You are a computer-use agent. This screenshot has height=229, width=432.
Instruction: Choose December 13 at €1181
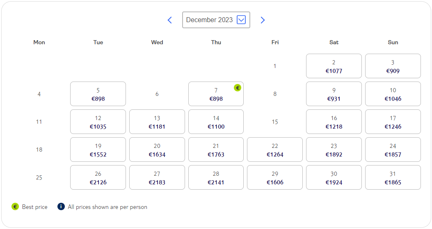(157, 122)
